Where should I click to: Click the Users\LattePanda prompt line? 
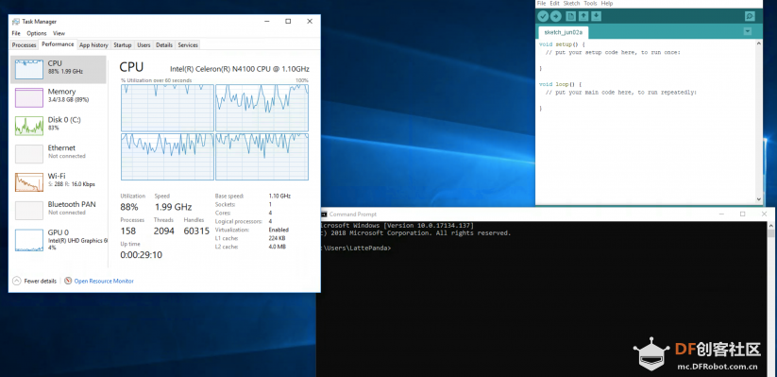point(356,248)
